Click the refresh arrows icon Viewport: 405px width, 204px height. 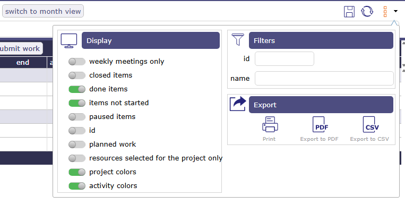[x=367, y=12]
